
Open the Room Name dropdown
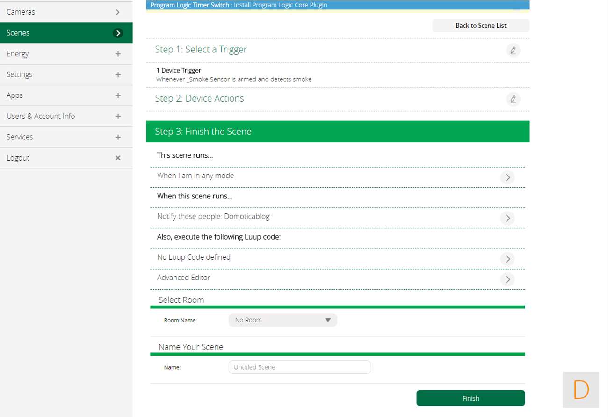click(x=282, y=320)
